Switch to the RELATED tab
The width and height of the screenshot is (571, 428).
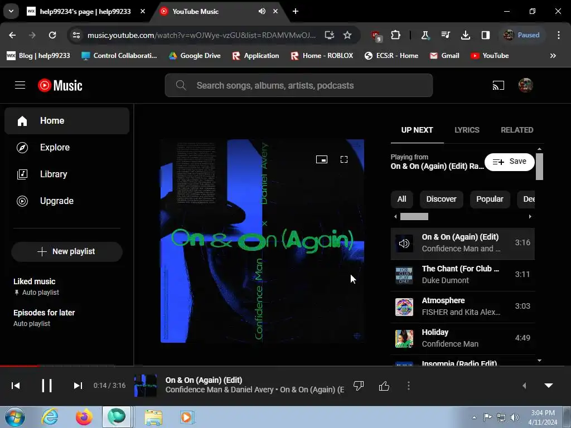pos(517,130)
